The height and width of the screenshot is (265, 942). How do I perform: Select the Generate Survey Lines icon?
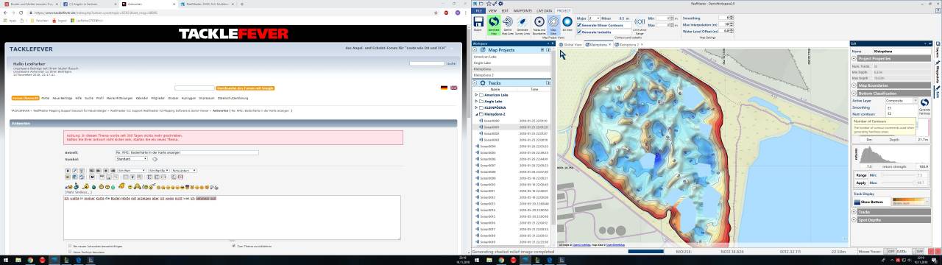tap(523, 25)
